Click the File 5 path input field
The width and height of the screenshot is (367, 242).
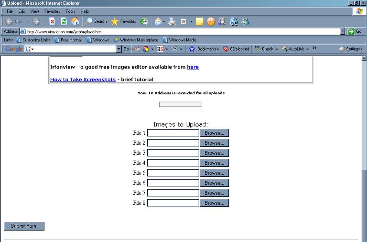(x=173, y=173)
